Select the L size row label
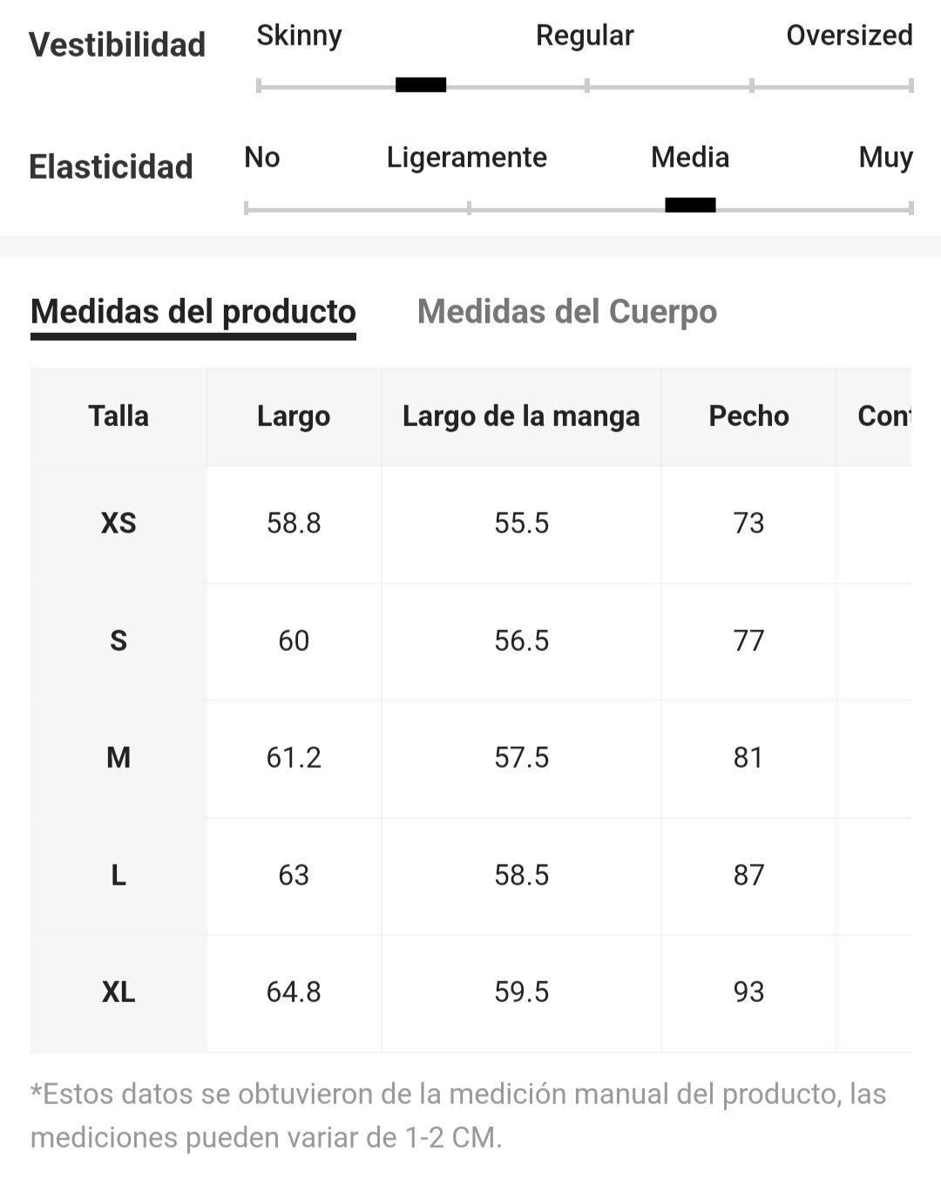 coord(118,875)
